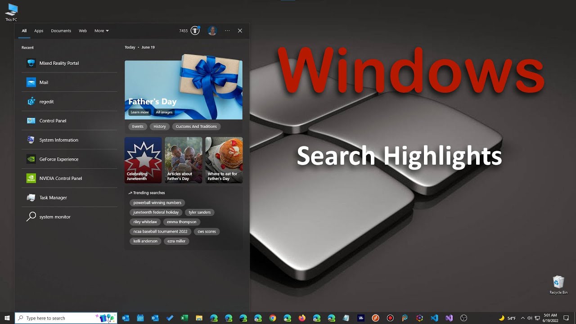Open Excel from the taskbar
This screenshot has width=576, height=324.
184,318
